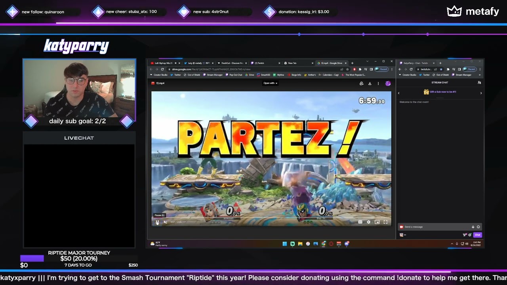Toggle closed captions in video player
Image resolution: width=507 pixels, height=285 pixels.
pyautogui.click(x=360, y=222)
